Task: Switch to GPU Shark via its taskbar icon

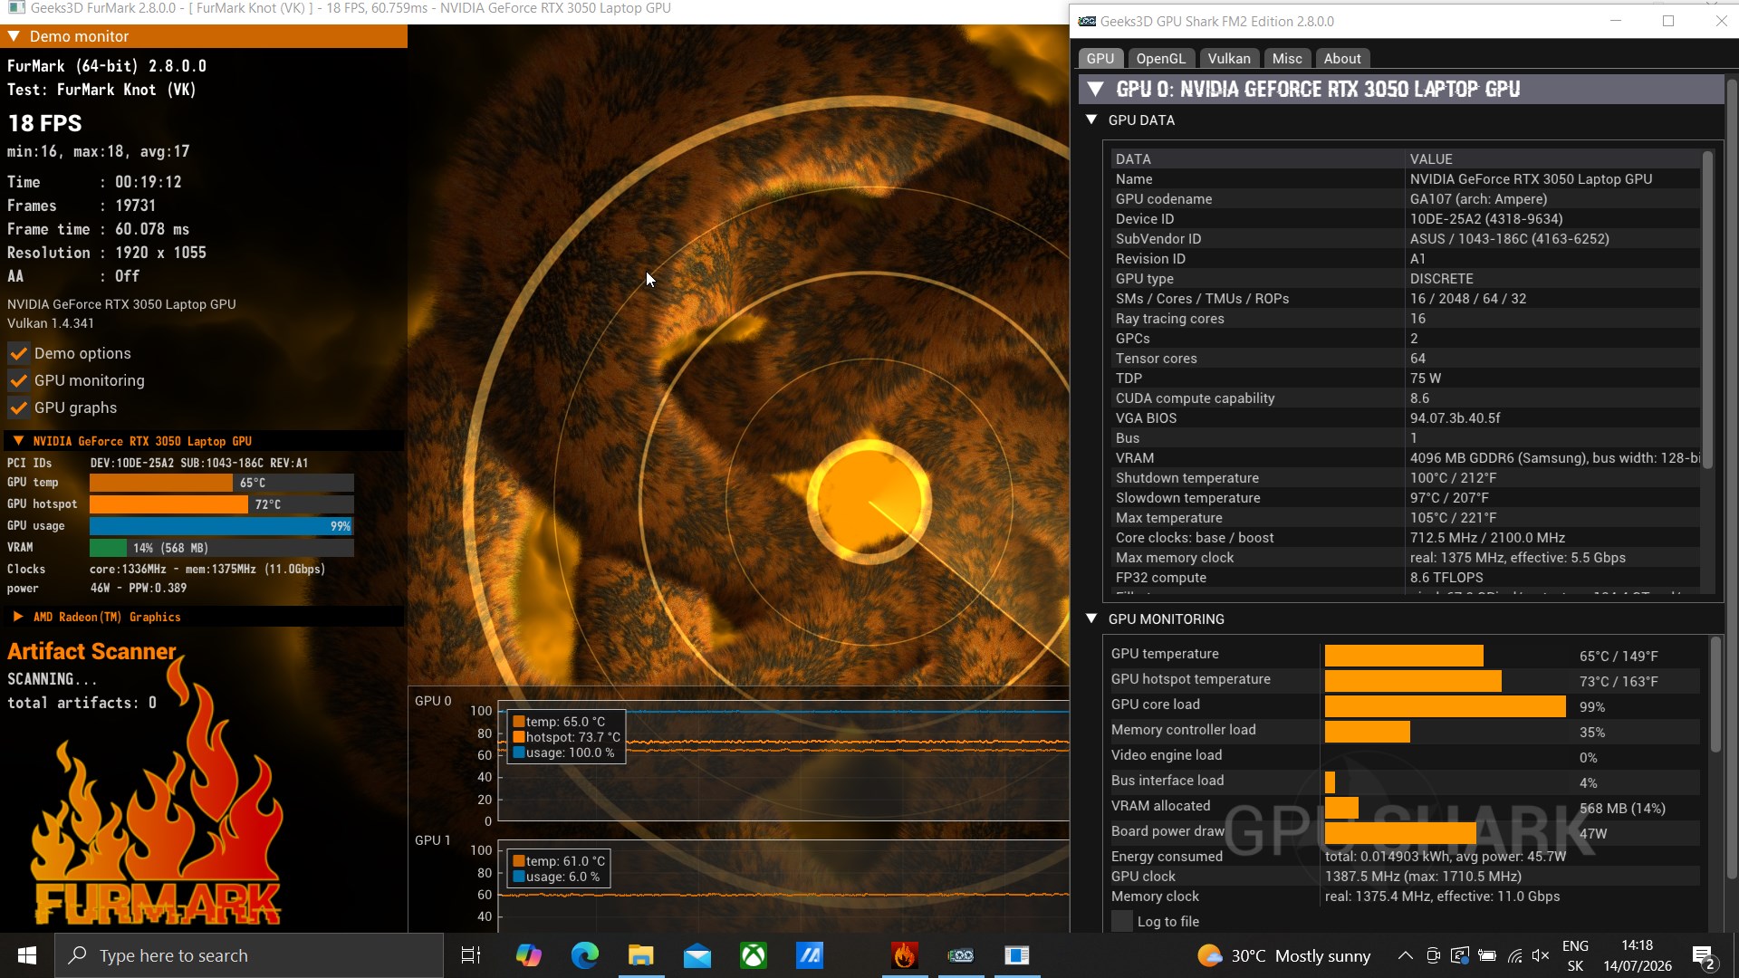Action: click(x=961, y=955)
